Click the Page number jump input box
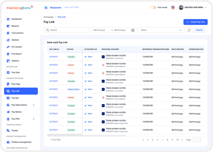Viewport: 213px width, 152px height. tap(197, 140)
